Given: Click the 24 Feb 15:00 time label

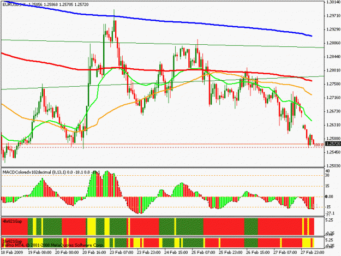Looking at the screenshot, I should tap(176, 253).
